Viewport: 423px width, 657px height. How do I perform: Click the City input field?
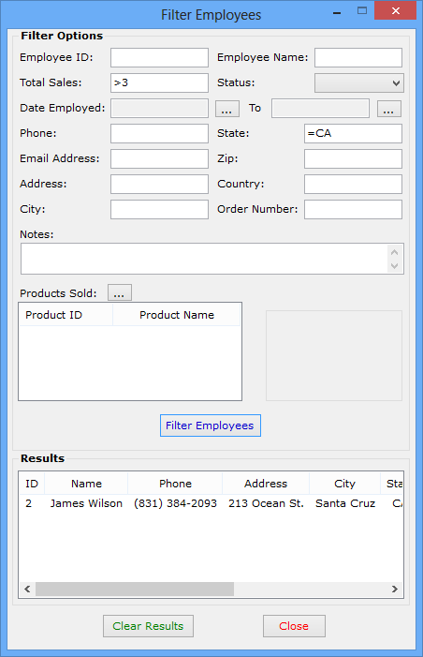159,209
